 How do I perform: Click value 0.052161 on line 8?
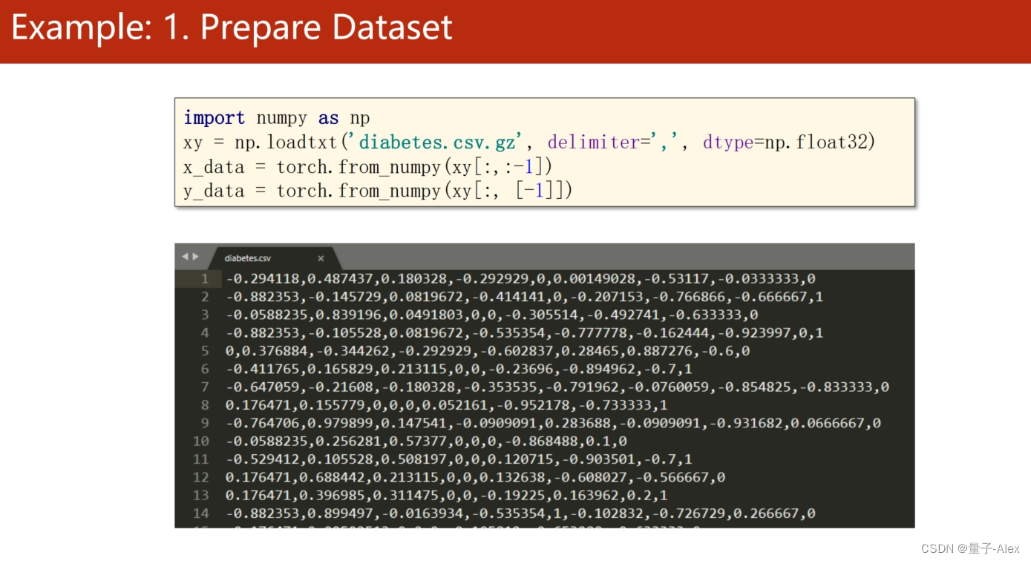coord(456,405)
